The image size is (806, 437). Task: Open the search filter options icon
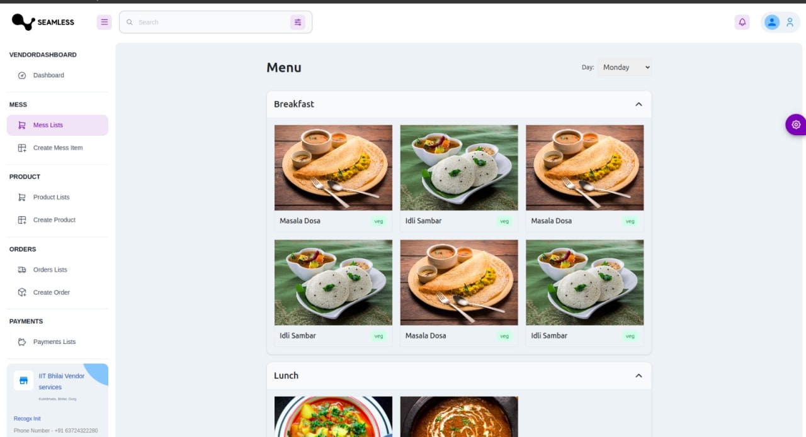click(298, 22)
